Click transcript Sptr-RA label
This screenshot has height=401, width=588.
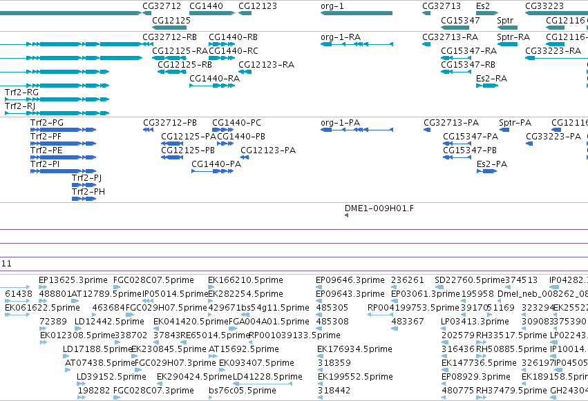(513, 37)
